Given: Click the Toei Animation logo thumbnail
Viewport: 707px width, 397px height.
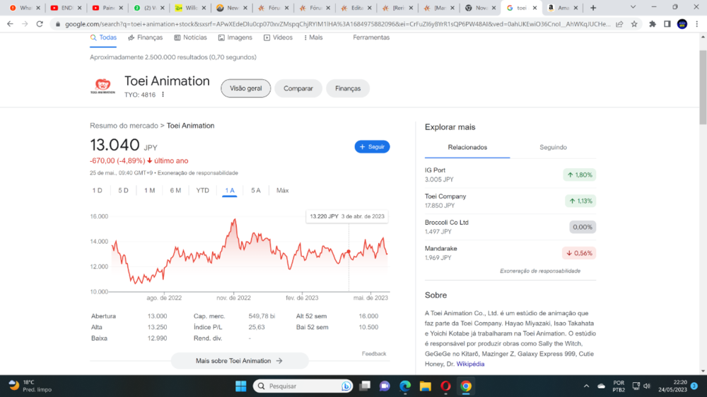Looking at the screenshot, I should coord(103,86).
